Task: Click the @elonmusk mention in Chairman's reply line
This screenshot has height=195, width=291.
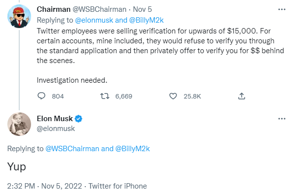Action: point(94,20)
